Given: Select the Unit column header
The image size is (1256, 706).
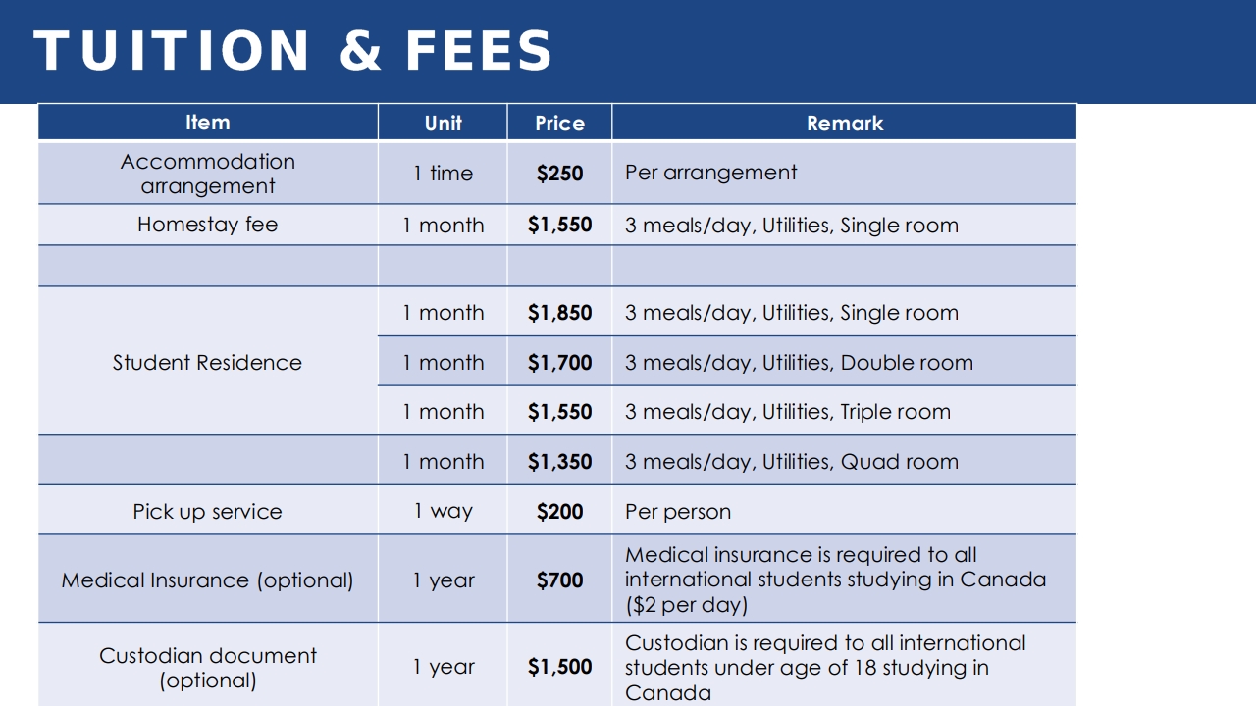Looking at the screenshot, I should click(443, 123).
